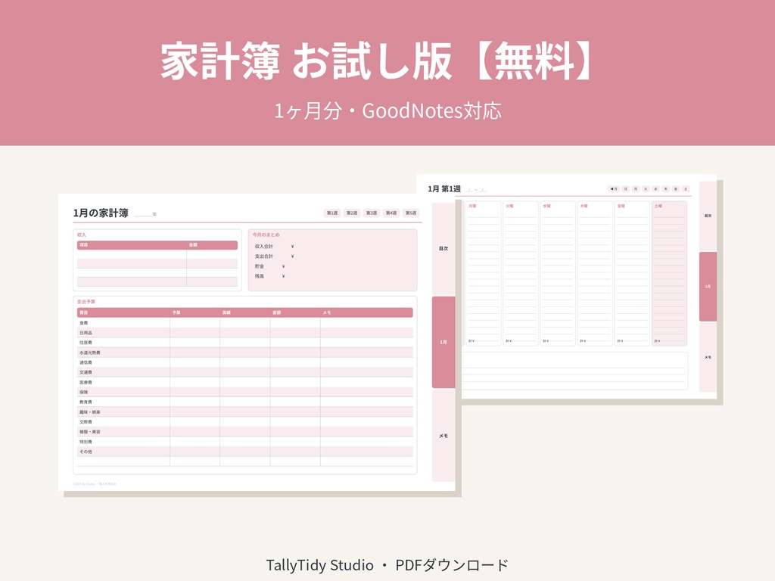
Task: Click the 木曜 column header
Action: (584, 206)
